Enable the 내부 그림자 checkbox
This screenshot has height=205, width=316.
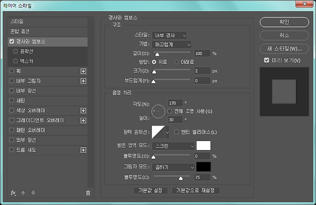12,81
